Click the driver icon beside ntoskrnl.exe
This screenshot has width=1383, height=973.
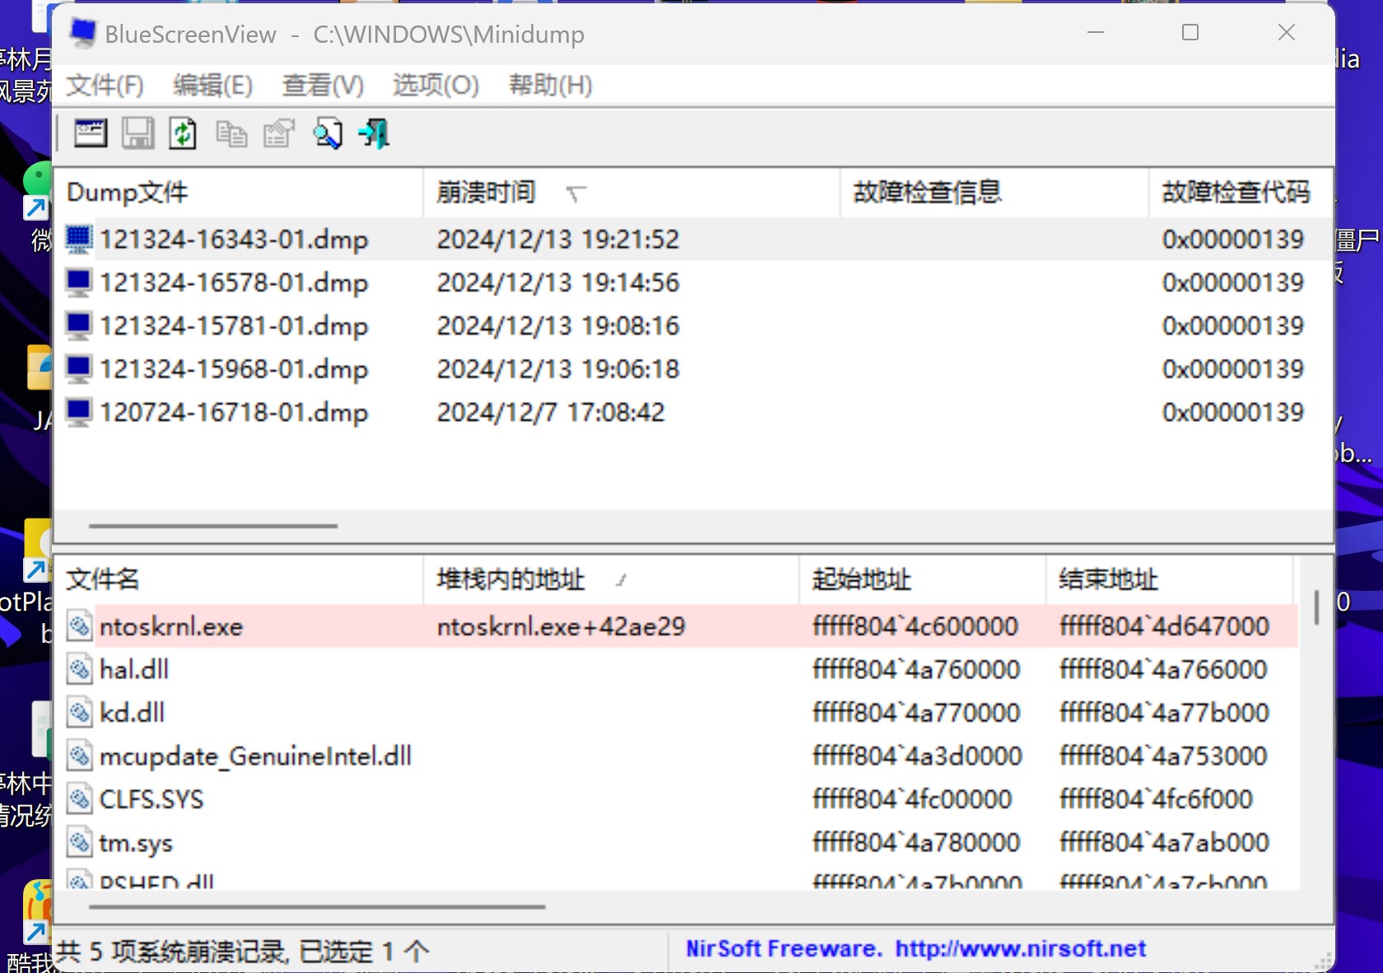click(80, 626)
